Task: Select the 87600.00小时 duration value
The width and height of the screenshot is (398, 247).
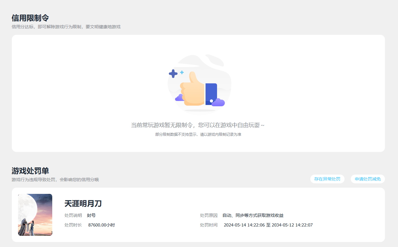Action: [102, 225]
